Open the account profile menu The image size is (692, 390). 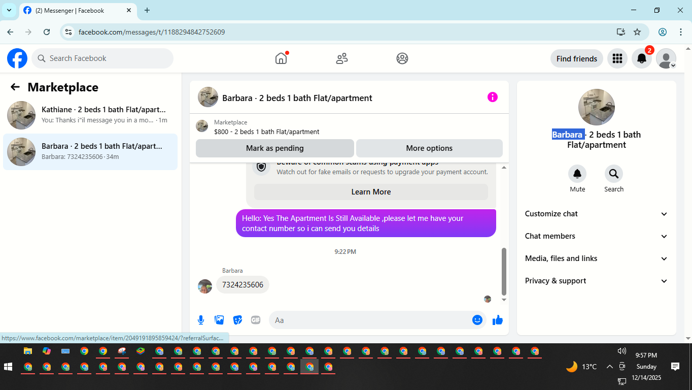(x=666, y=58)
